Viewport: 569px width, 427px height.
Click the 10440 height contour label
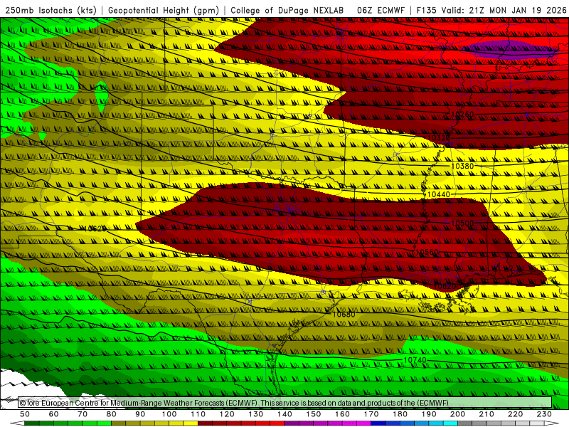(438, 194)
